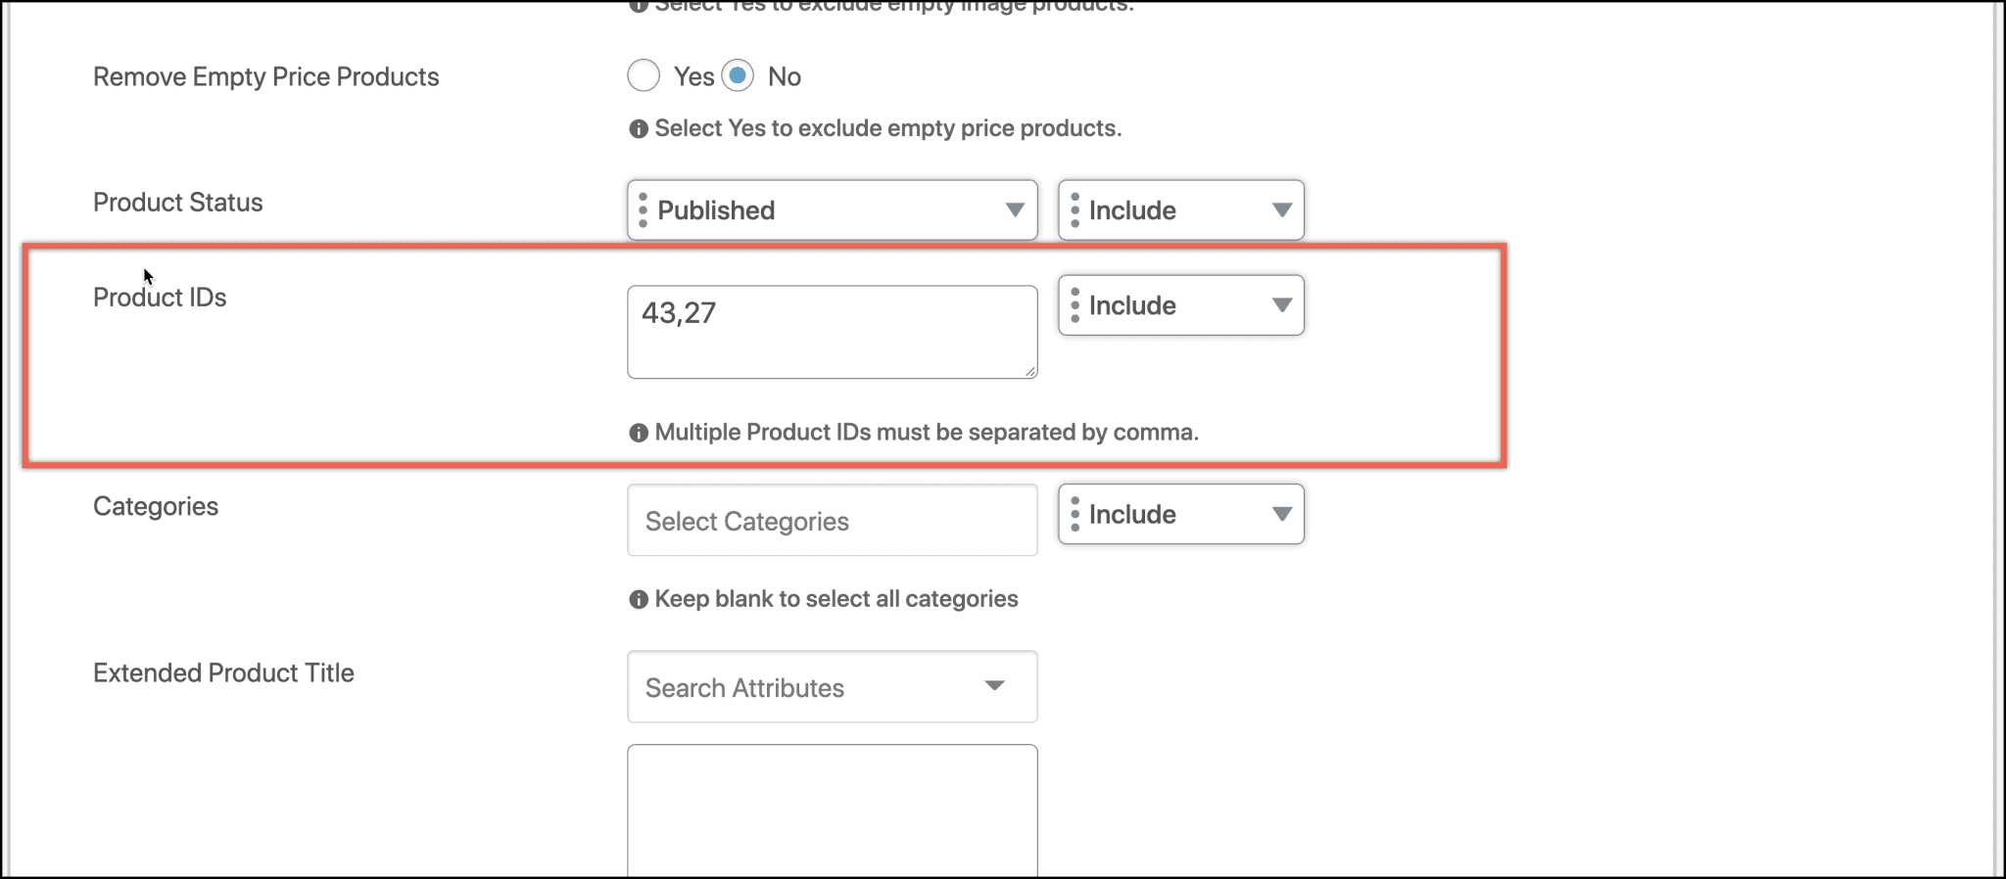Viewport: 2006px width, 879px height.
Task: Click the info icon beside the empty price products hint
Action: tap(638, 127)
